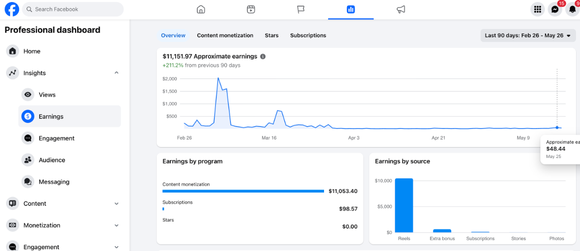The image size is (580, 251).
Task: Expand the bottom Engagement section chevron
Action: 117,247
